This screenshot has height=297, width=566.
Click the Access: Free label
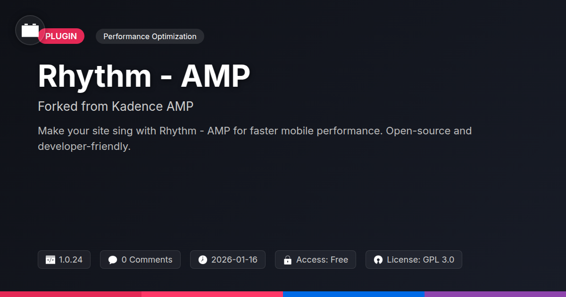322,260
